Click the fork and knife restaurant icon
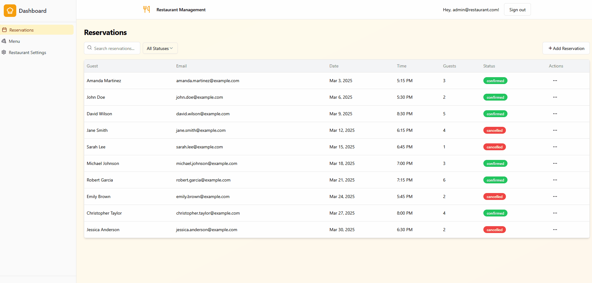Viewport: 592px width, 283px height. tap(147, 9)
